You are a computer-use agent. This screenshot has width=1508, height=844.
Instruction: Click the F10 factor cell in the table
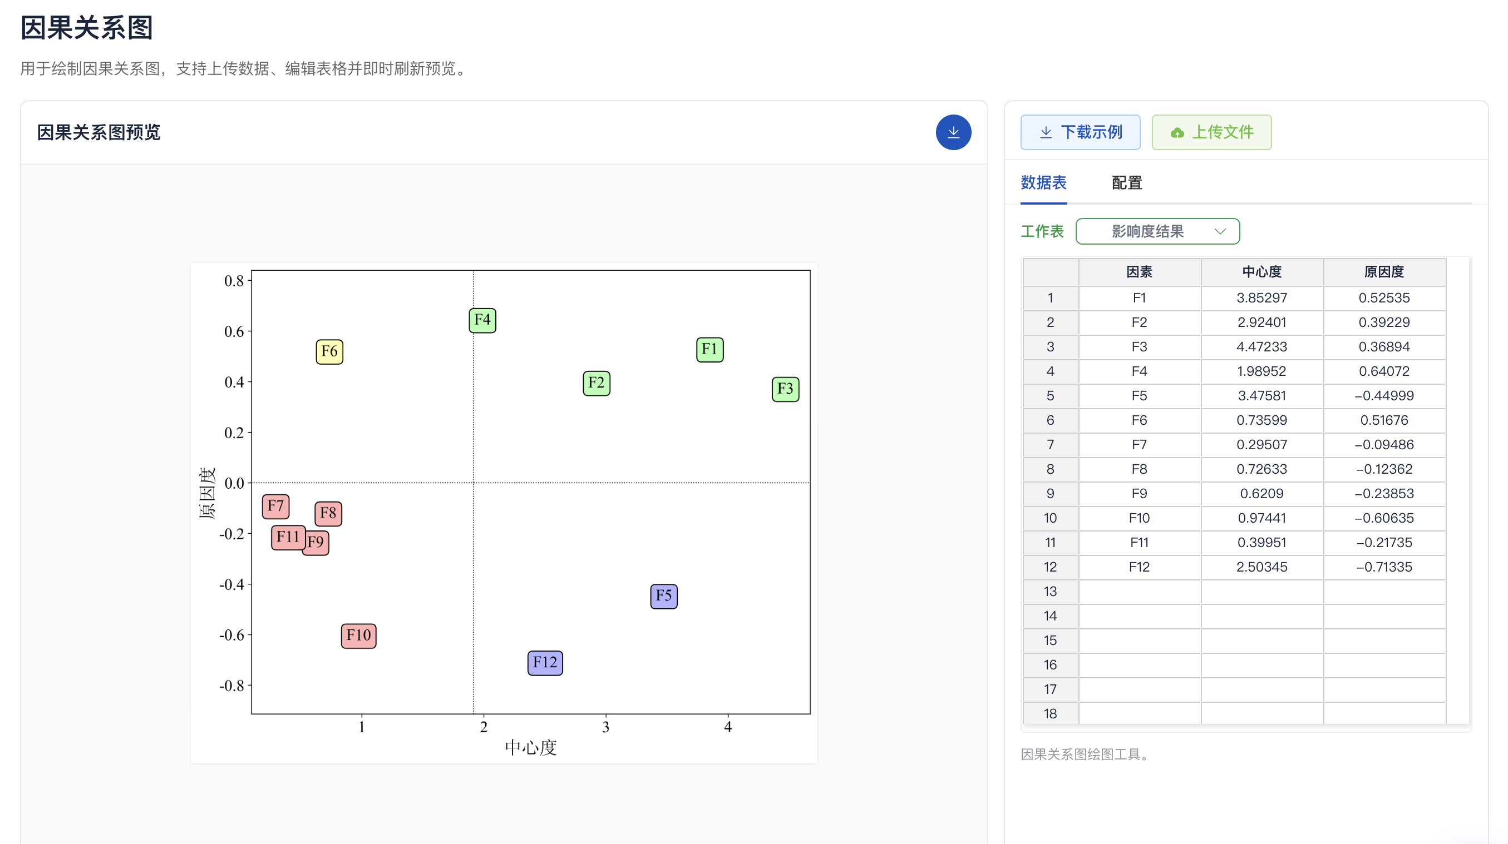[x=1139, y=518]
